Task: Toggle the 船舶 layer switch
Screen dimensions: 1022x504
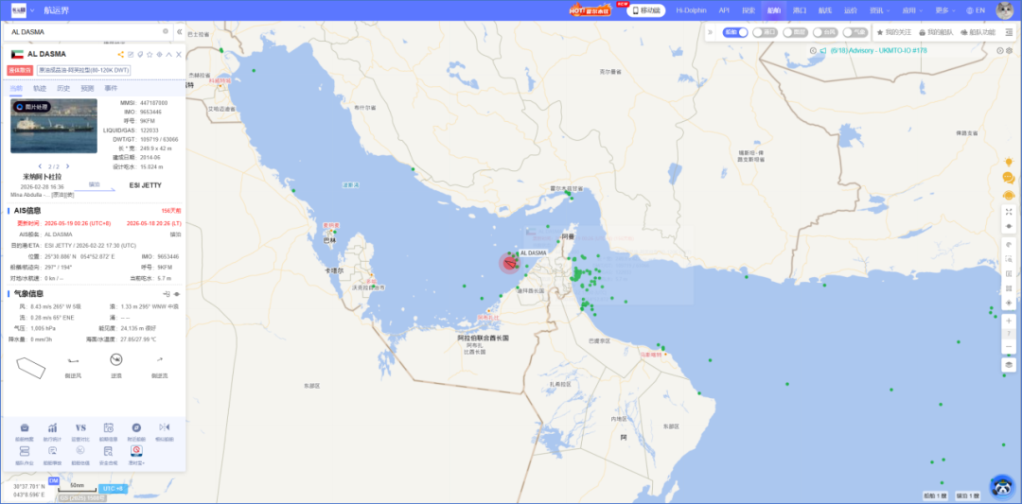Action: pos(736,32)
